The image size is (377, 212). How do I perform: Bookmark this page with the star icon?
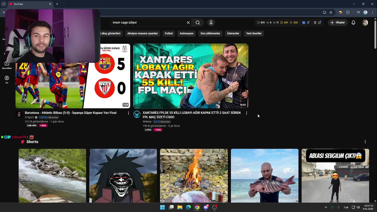331,12
